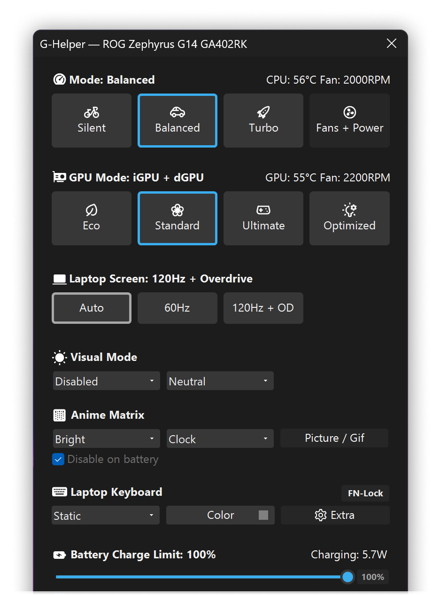Click the bicycle icon on Silent
This screenshot has width=440, height=595.
coord(92,112)
